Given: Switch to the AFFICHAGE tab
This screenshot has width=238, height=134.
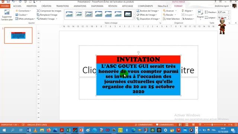Looking at the screenshot, I should 128,6.
